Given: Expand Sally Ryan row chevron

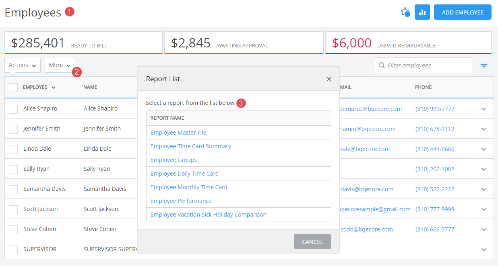Looking at the screenshot, I should pyautogui.click(x=484, y=169).
